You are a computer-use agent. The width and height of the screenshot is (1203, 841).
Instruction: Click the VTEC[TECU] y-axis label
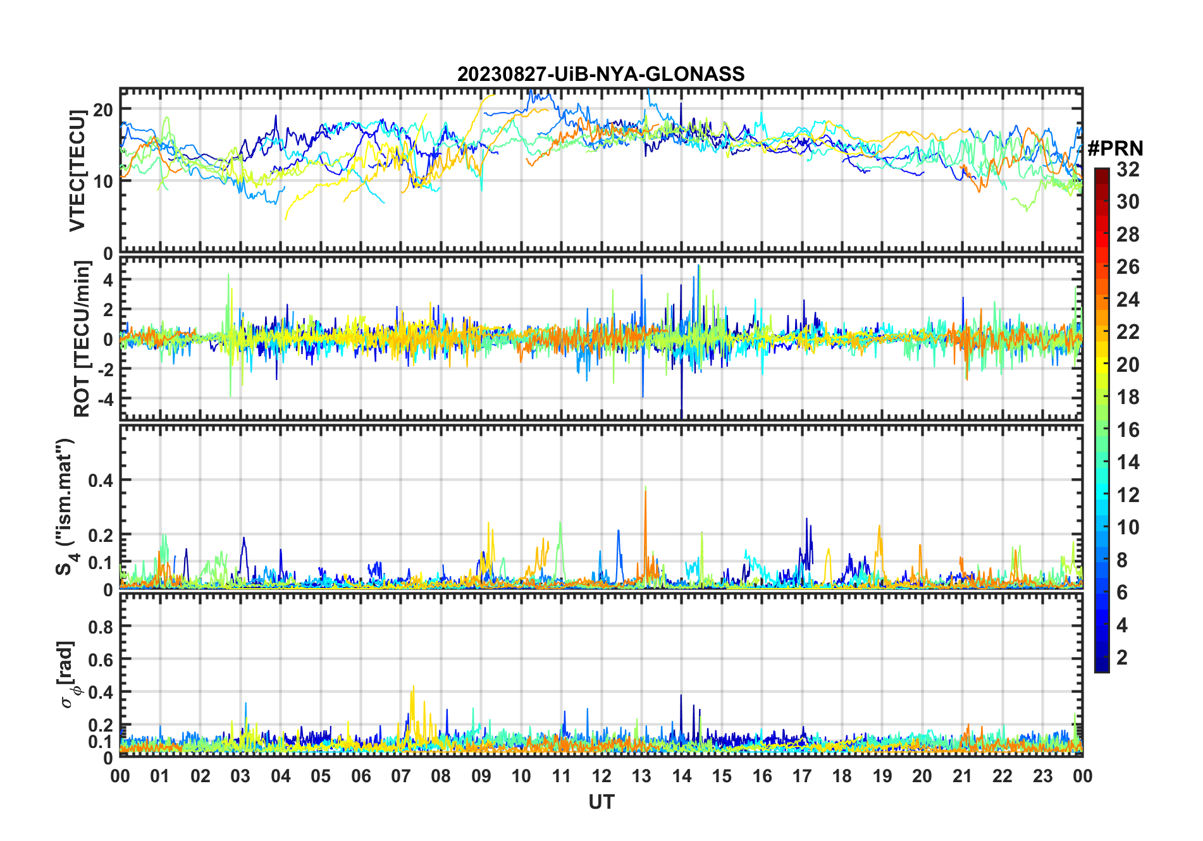coord(77,171)
